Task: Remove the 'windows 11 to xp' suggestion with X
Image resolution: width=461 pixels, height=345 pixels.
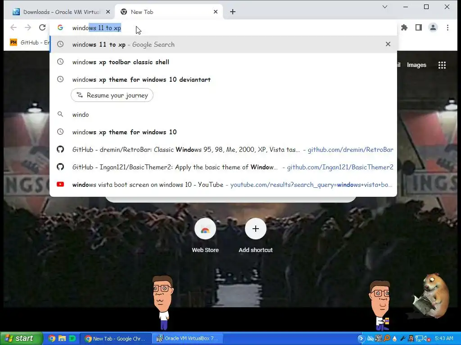Action: [x=388, y=44]
